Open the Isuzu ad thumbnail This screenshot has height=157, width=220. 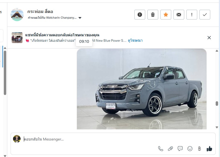coord(17,38)
